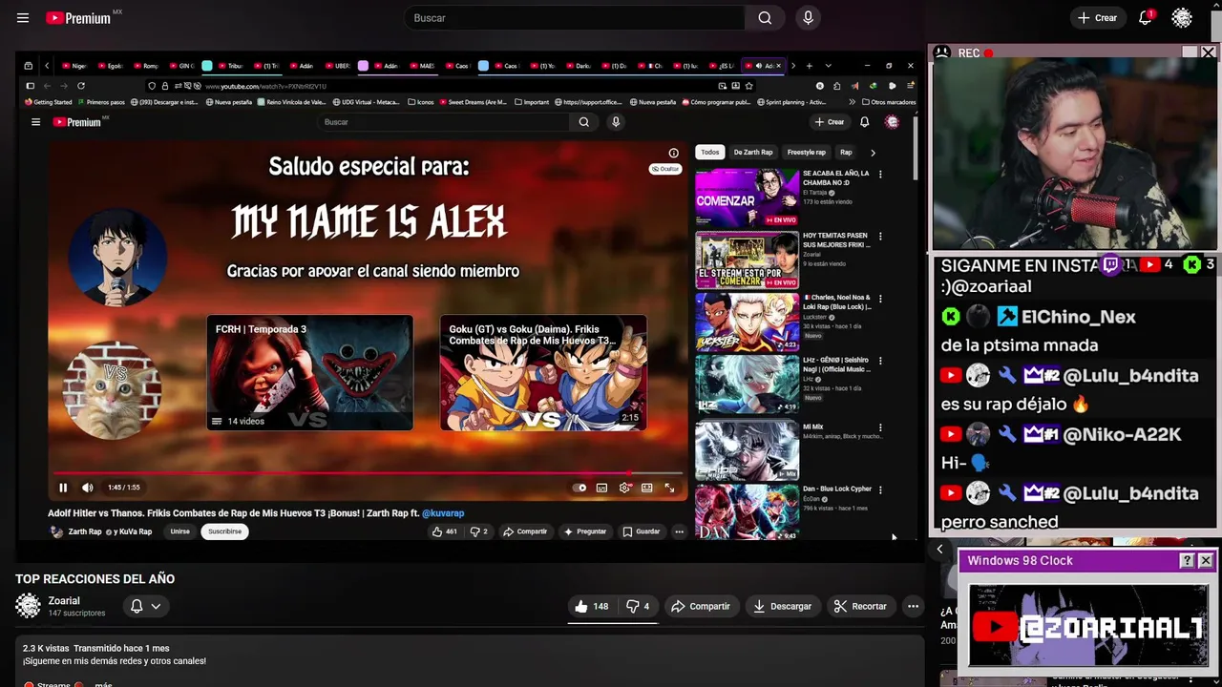Open the streamed browser's hamburger menu
Viewport: 1222px width, 687px height.
click(x=35, y=122)
